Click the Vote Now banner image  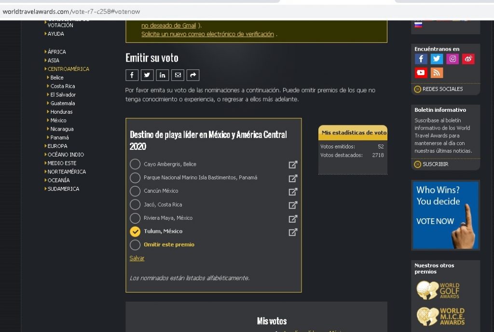click(x=445, y=215)
